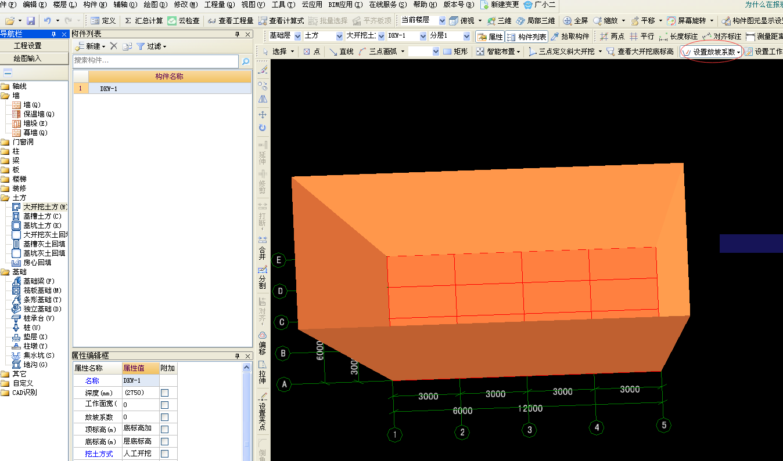Viewport: 783px width, 461px height.
Task: Switch to 三维 3D view
Action: tap(499, 21)
